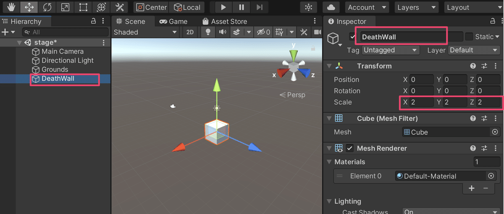
Task: Open Cube Mesh Filter help icon
Action: click(x=473, y=119)
